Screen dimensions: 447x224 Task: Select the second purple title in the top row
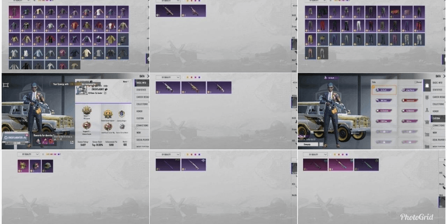coord(410,90)
